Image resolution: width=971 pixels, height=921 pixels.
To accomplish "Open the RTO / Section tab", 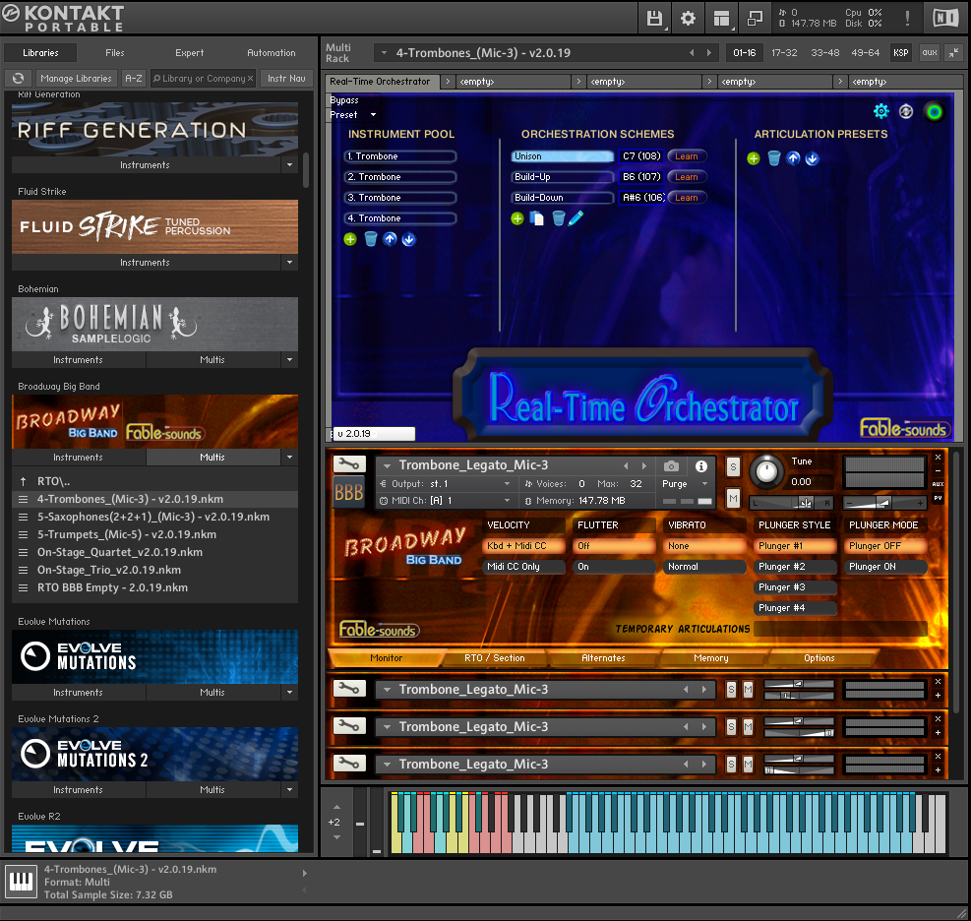I will tap(495, 657).
